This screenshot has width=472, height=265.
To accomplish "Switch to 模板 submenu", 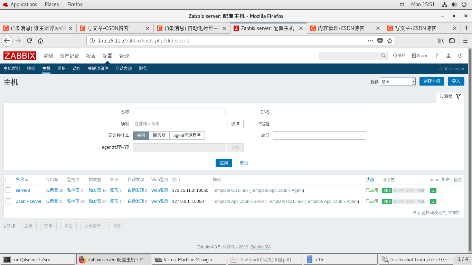I will (x=31, y=68).
